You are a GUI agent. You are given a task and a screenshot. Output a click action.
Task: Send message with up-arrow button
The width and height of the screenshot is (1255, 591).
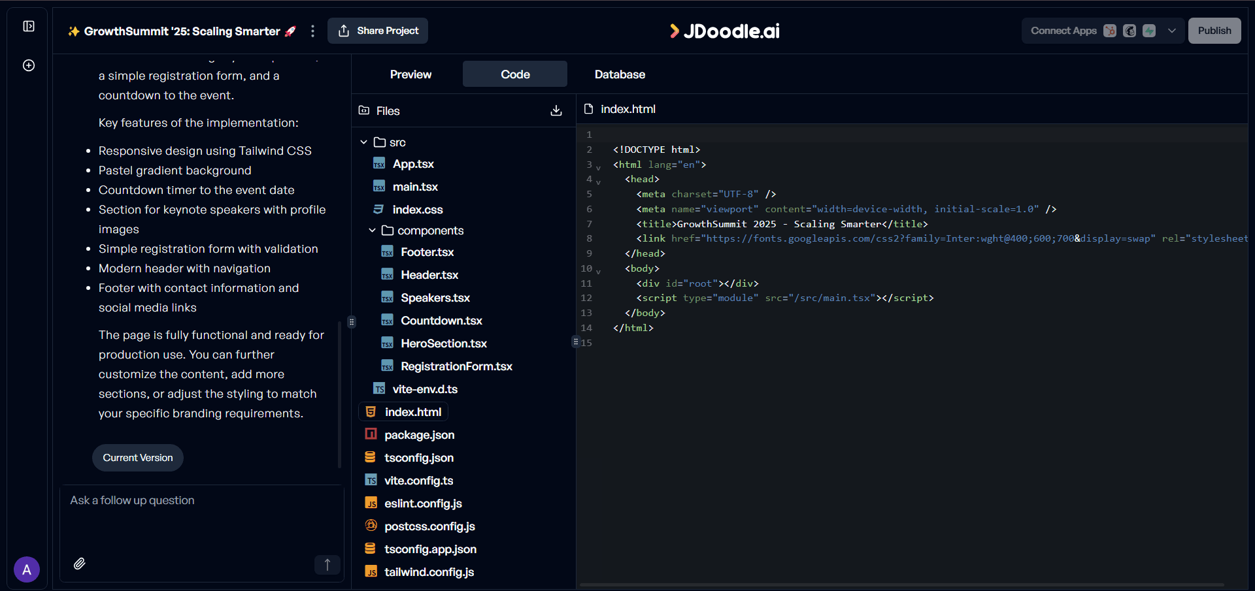pyautogui.click(x=327, y=564)
